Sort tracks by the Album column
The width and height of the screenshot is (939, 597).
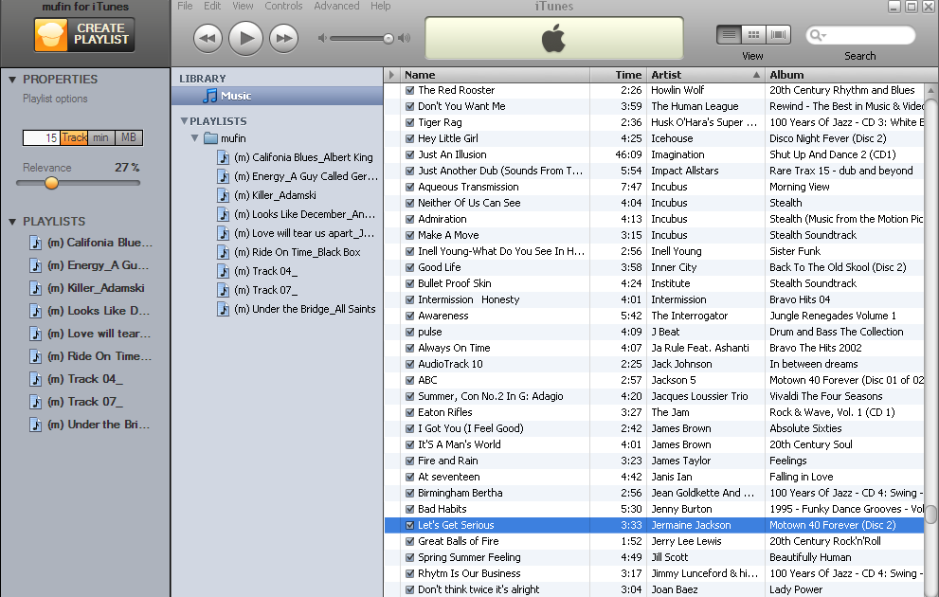(852, 75)
